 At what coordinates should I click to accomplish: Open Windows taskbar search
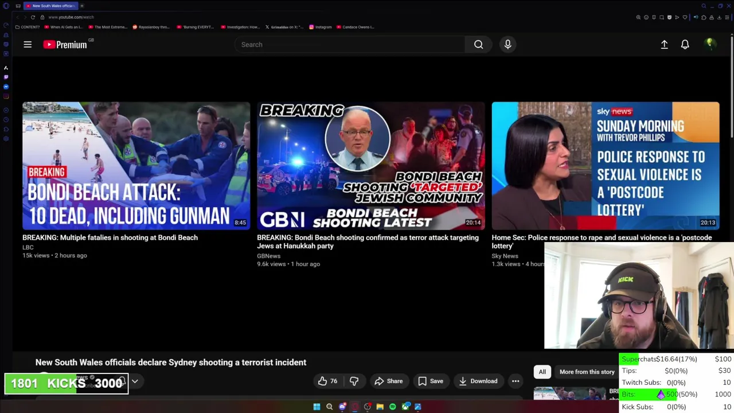pyautogui.click(x=329, y=407)
